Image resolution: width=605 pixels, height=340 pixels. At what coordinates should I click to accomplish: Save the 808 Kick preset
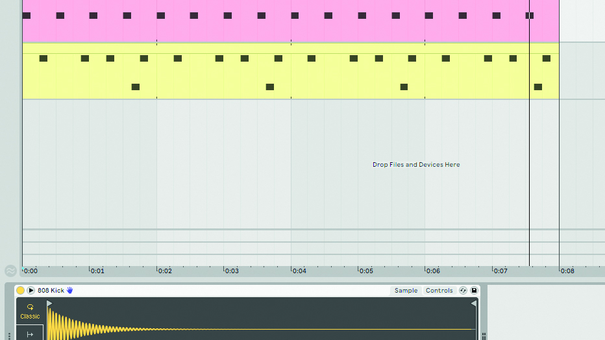pos(475,290)
